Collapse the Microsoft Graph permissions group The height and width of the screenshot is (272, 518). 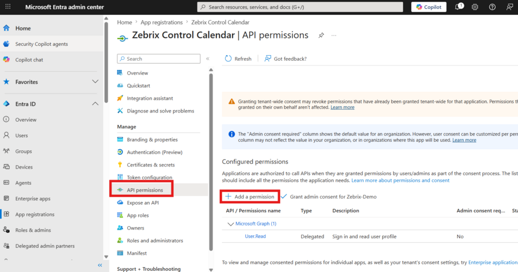[x=231, y=224]
